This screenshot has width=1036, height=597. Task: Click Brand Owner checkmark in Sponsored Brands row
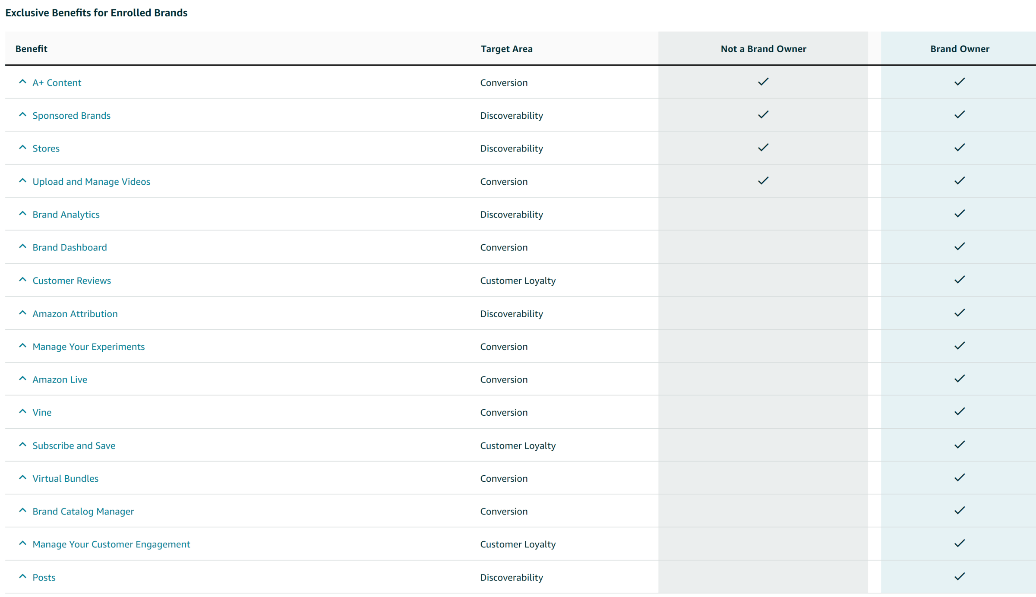coord(960,114)
